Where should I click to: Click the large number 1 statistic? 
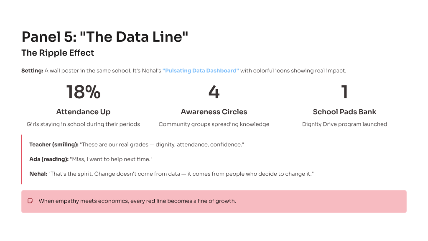pyautogui.click(x=344, y=92)
